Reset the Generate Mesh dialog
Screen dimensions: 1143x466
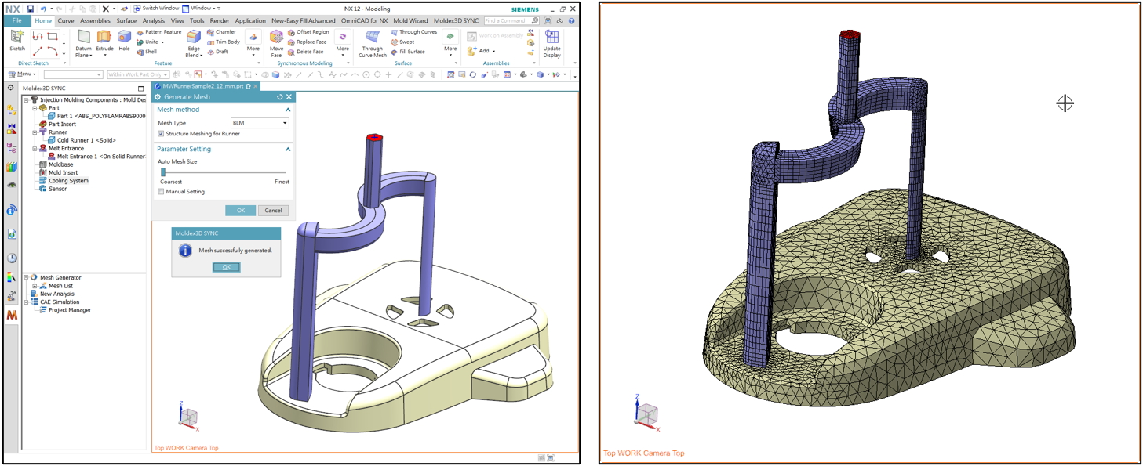click(279, 97)
